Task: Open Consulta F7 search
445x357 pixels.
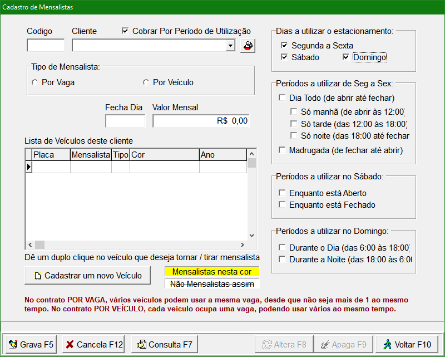Action: pyautogui.click(x=165, y=345)
